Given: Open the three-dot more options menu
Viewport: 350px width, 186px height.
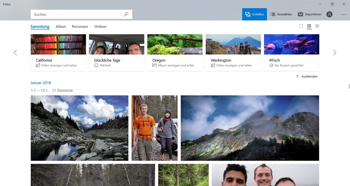Looking at the screenshot, I should 344,14.
